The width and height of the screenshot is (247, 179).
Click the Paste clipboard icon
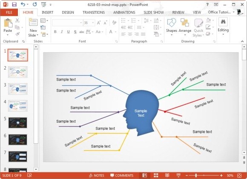tap(8, 23)
